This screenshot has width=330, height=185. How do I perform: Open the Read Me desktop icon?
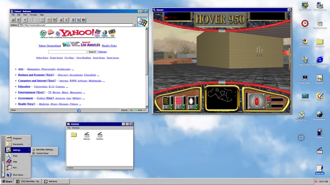click(x=319, y=170)
